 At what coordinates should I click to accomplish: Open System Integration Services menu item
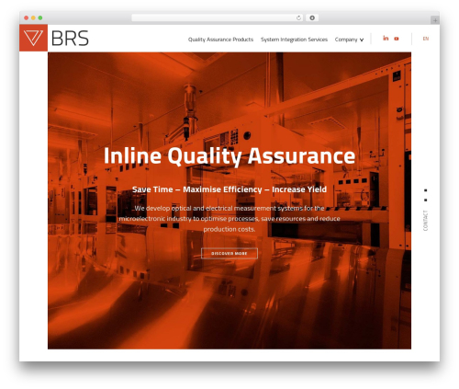(294, 40)
